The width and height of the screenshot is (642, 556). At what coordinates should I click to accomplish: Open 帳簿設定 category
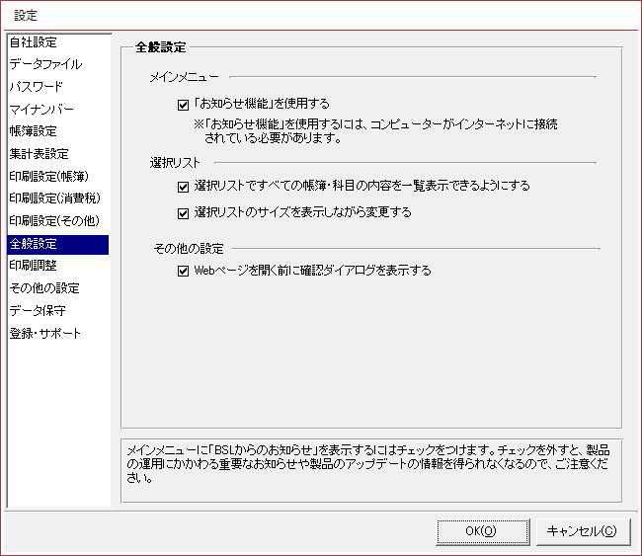pos(34,131)
